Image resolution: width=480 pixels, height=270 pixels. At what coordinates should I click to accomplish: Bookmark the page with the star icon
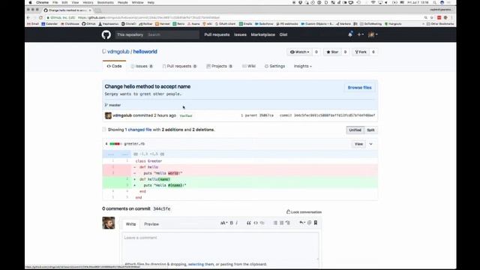432,18
